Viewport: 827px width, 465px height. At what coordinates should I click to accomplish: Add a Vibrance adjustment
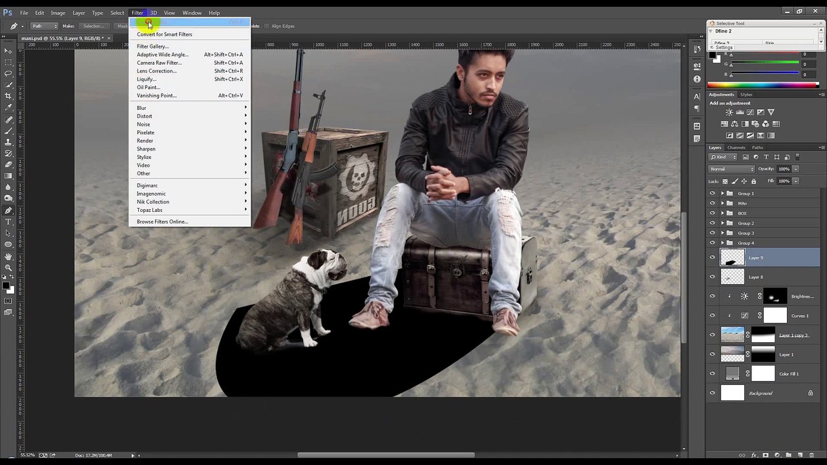pyautogui.click(x=771, y=112)
